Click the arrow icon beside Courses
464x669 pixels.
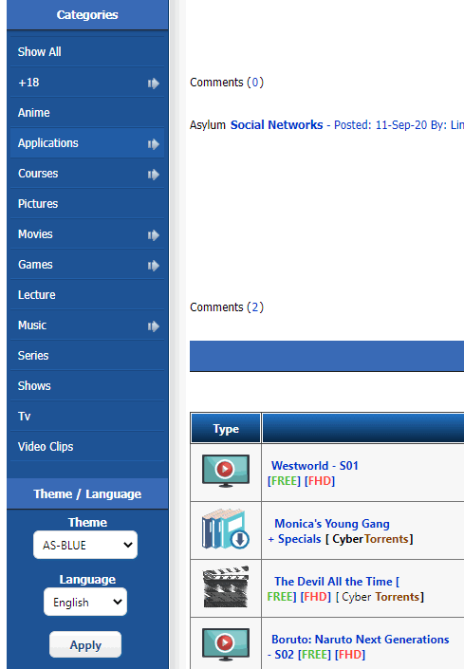click(x=154, y=175)
